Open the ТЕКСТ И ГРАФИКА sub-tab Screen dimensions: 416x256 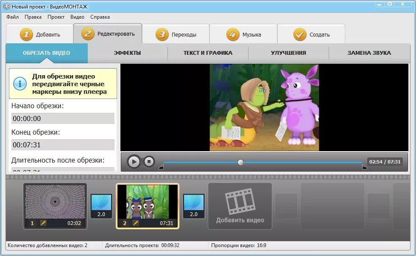208,53
